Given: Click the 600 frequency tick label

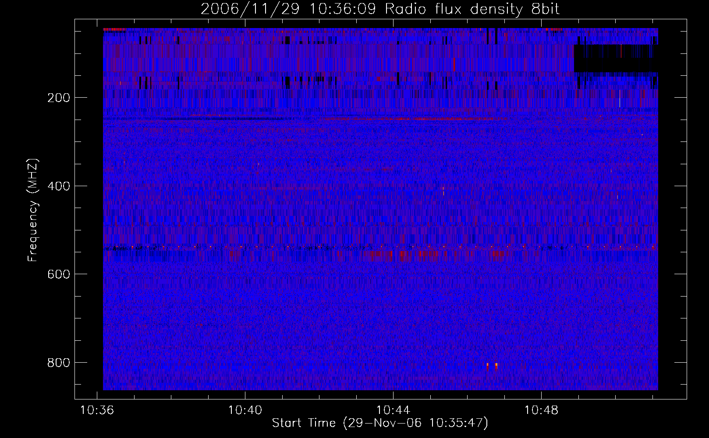Looking at the screenshot, I should [x=59, y=274].
